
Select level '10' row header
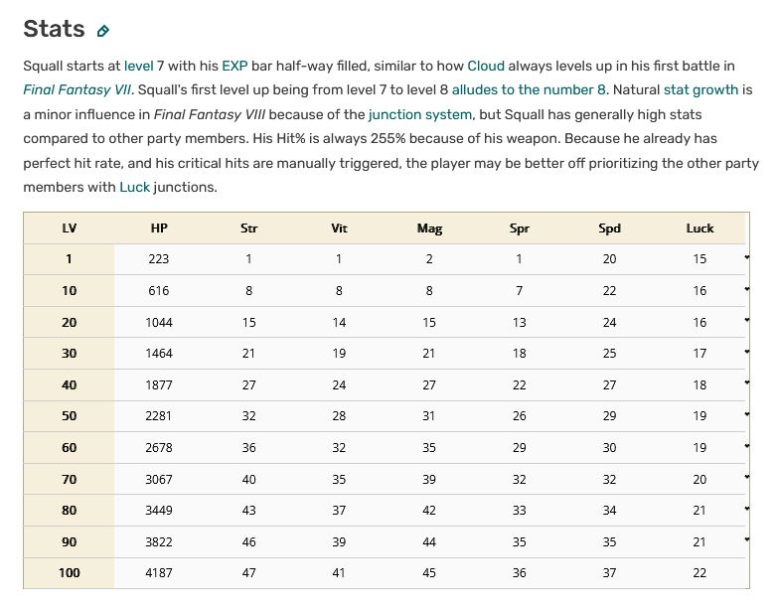tap(69, 291)
